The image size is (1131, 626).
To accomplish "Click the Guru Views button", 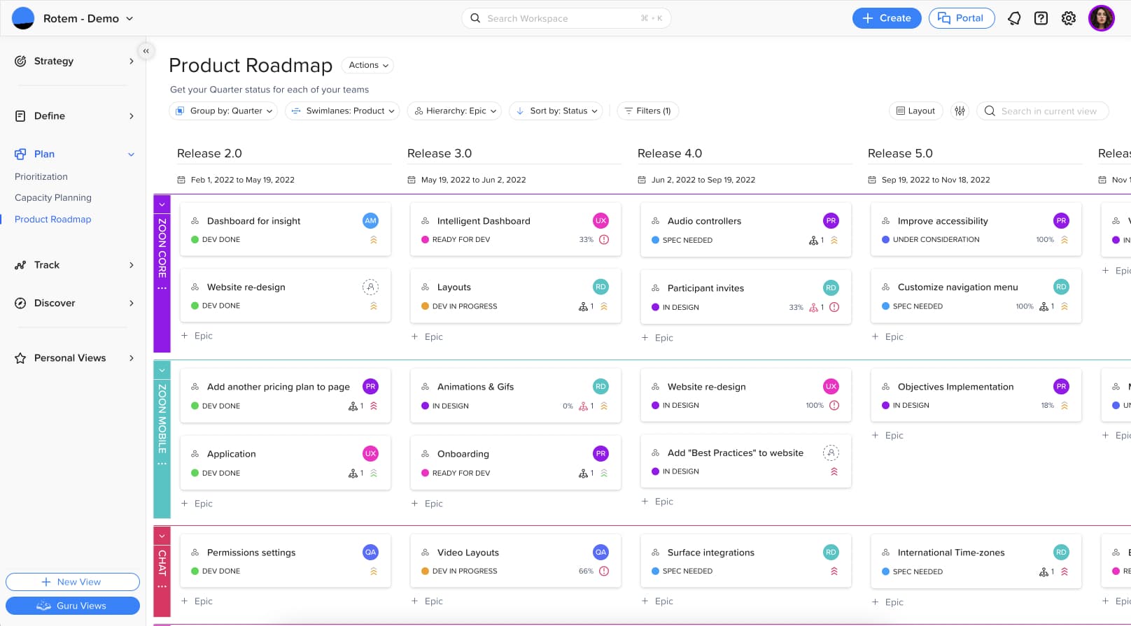I will [73, 606].
